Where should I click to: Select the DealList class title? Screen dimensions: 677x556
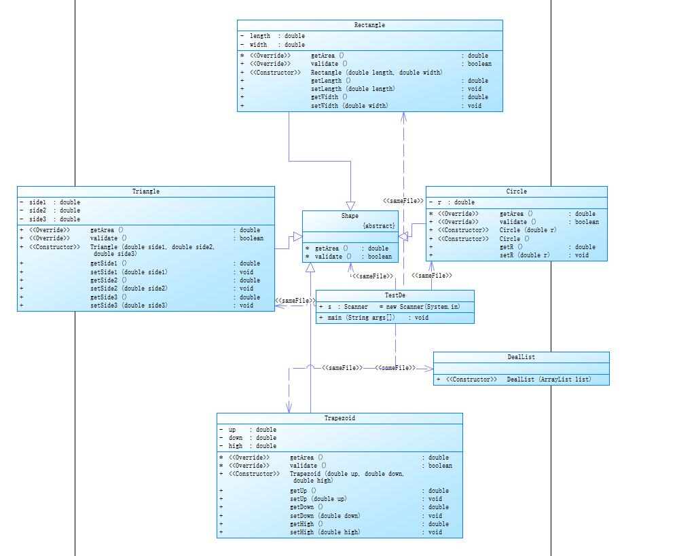click(x=521, y=357)
